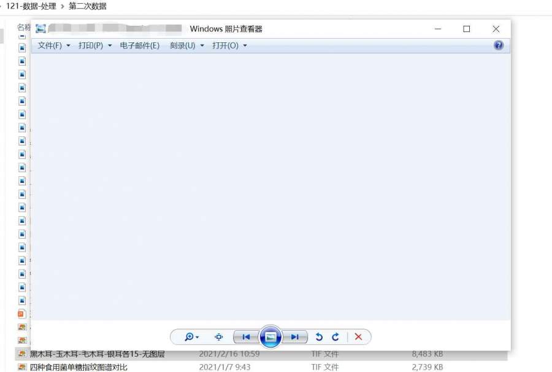Screen dimensions: 552x372
Task: Select file 四种食用菌单糖指纹图谱对比
Action: point(79,367)
